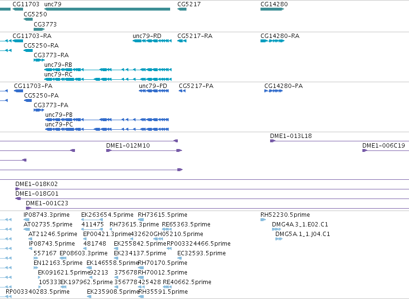Image resolution: width=409 pixels, height=299 pixels.
Task: Click the CG5217-RA transcript
Action: (x=182, y=41)
